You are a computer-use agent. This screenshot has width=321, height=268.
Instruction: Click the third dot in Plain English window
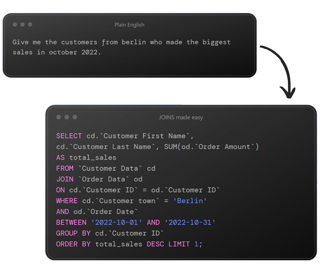pos(30,24)
